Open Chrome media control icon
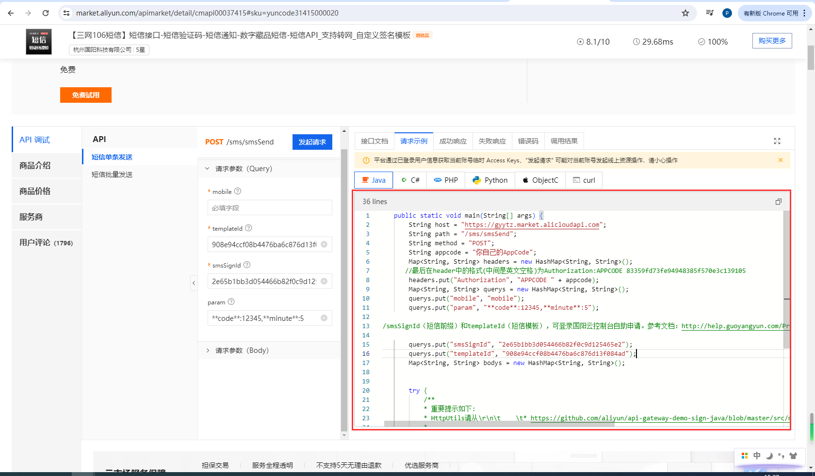 click(710, 13)
